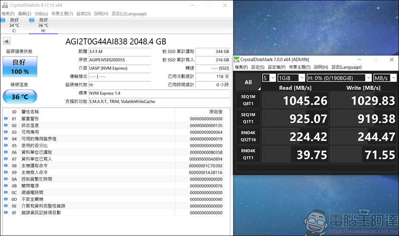399x236 pixels.
Task: Open 佈景主題(T) menu in CrystalDiskInfo
Action: [x=62, y=14]
